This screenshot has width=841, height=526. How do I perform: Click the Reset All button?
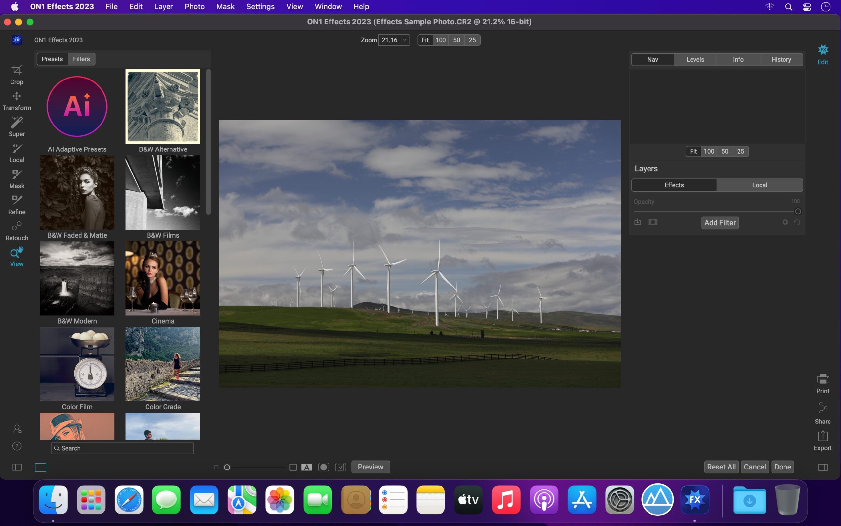(x=721, y=467)
